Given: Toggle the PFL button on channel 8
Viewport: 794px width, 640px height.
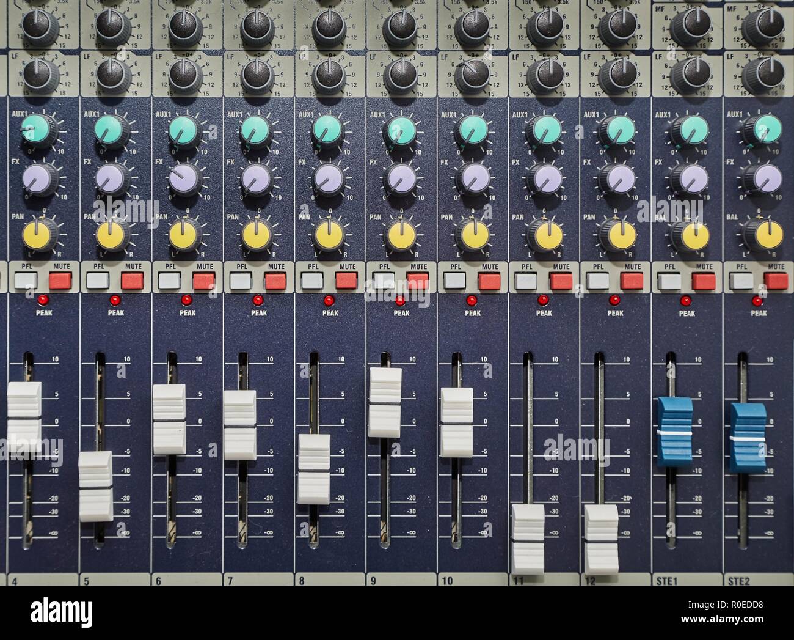Looking at the screenshot, I should pyautogui.click(x=312, y=281).
